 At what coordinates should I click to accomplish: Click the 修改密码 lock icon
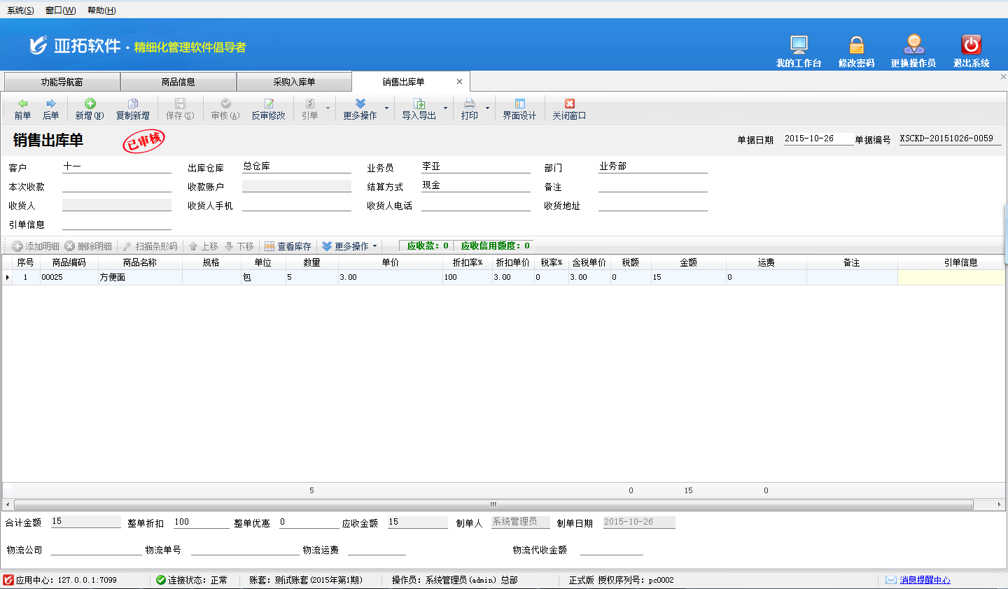[x=856, y=45]
